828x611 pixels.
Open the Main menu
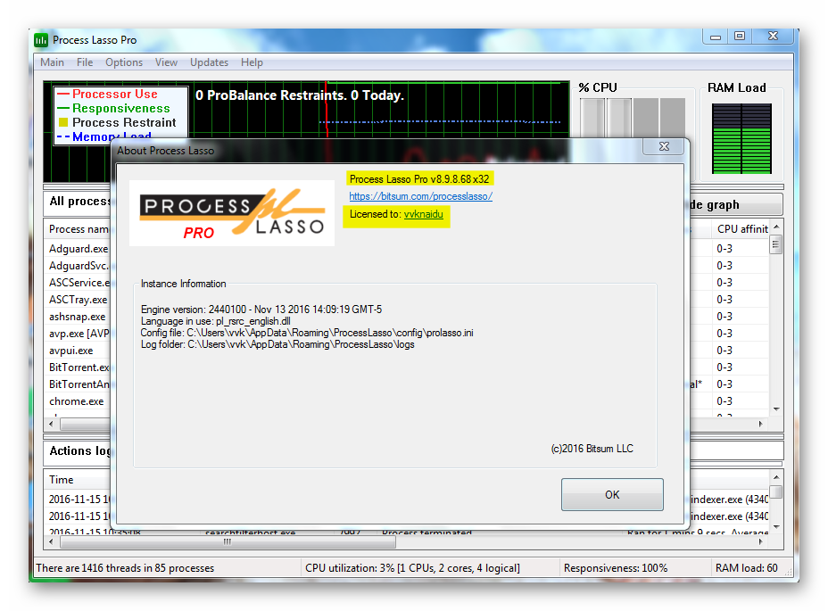click(52, 62)
